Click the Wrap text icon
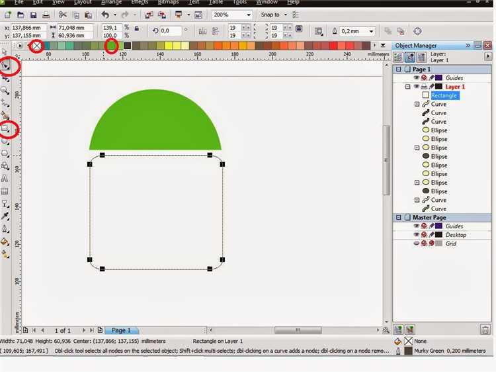 pyautogui.click(x=319, y=31)
